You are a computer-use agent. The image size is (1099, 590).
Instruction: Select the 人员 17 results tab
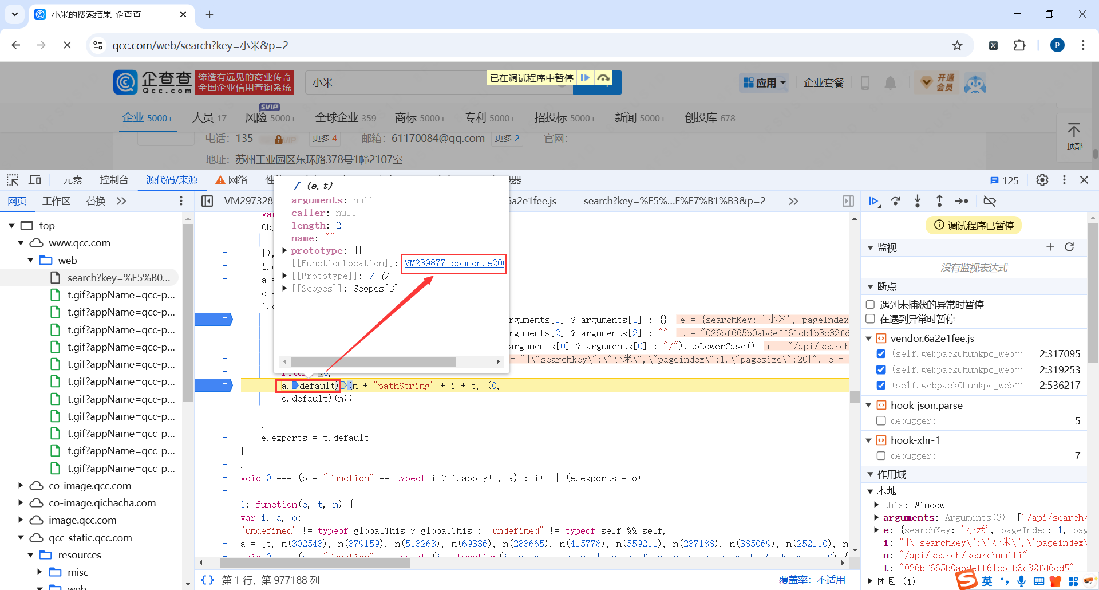(x=209, y=117)
